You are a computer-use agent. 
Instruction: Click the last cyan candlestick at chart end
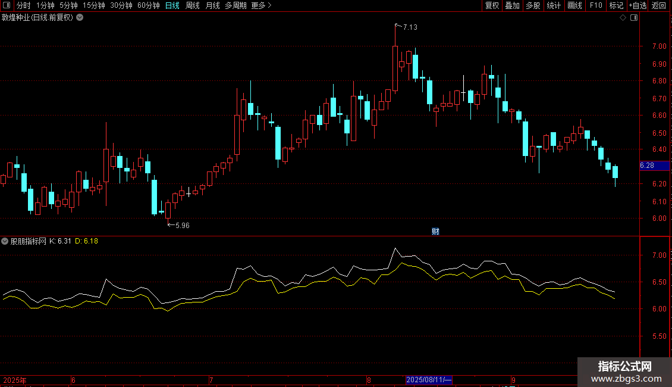coord(616,171)
